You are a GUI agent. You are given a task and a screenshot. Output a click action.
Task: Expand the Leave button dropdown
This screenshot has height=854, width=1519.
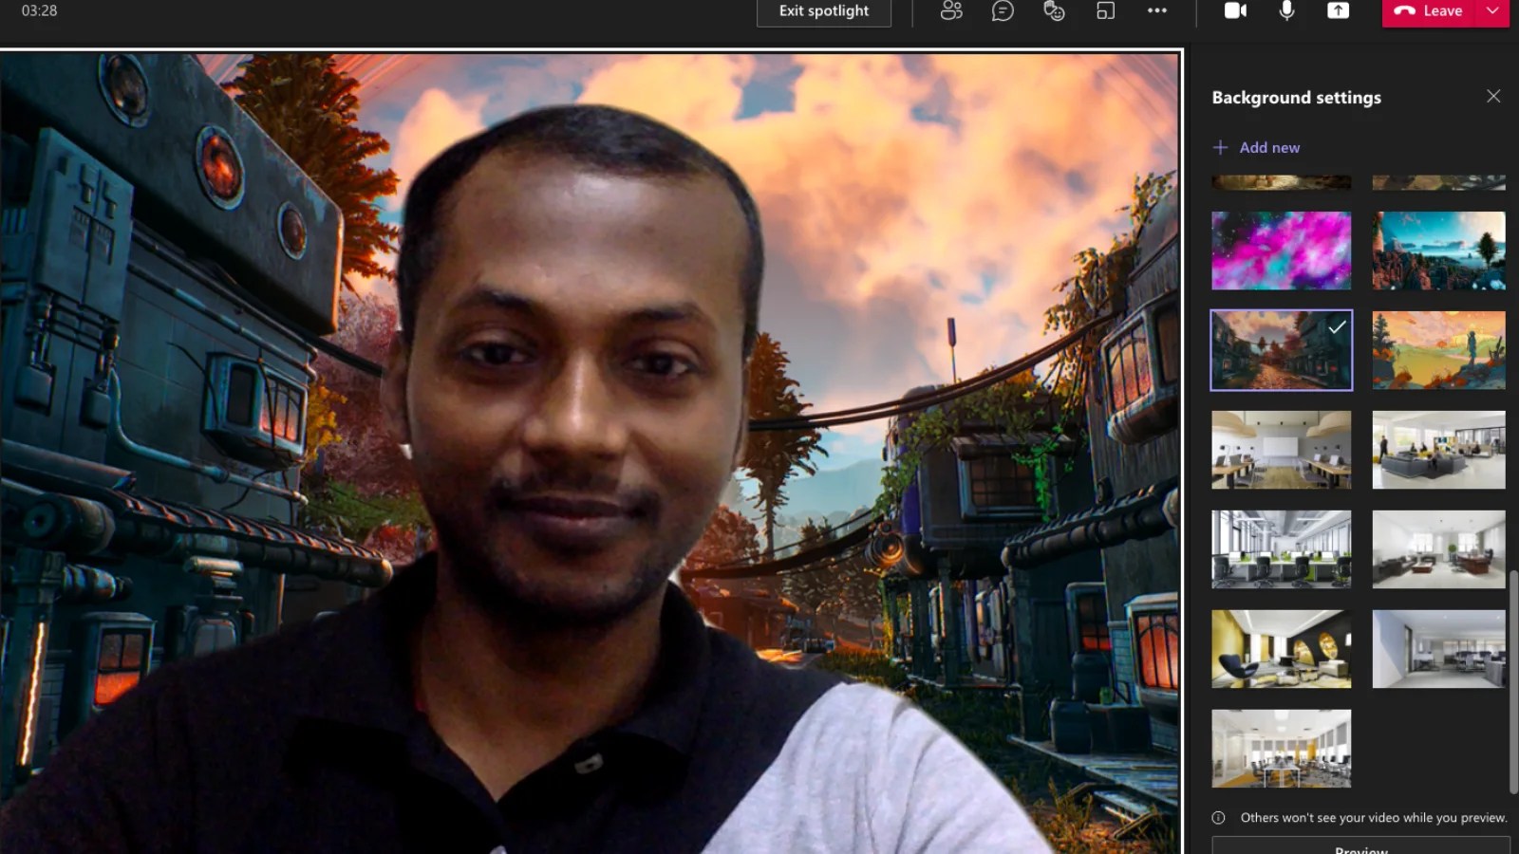pyautogui.click(x=1493, y=10)
